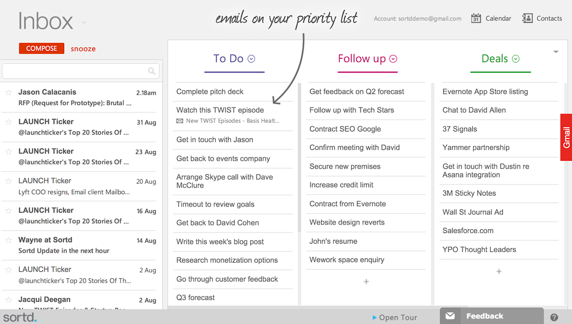The image size is (572, 324).
Task: Open the To Do list menu chevron
Action: 252,59
